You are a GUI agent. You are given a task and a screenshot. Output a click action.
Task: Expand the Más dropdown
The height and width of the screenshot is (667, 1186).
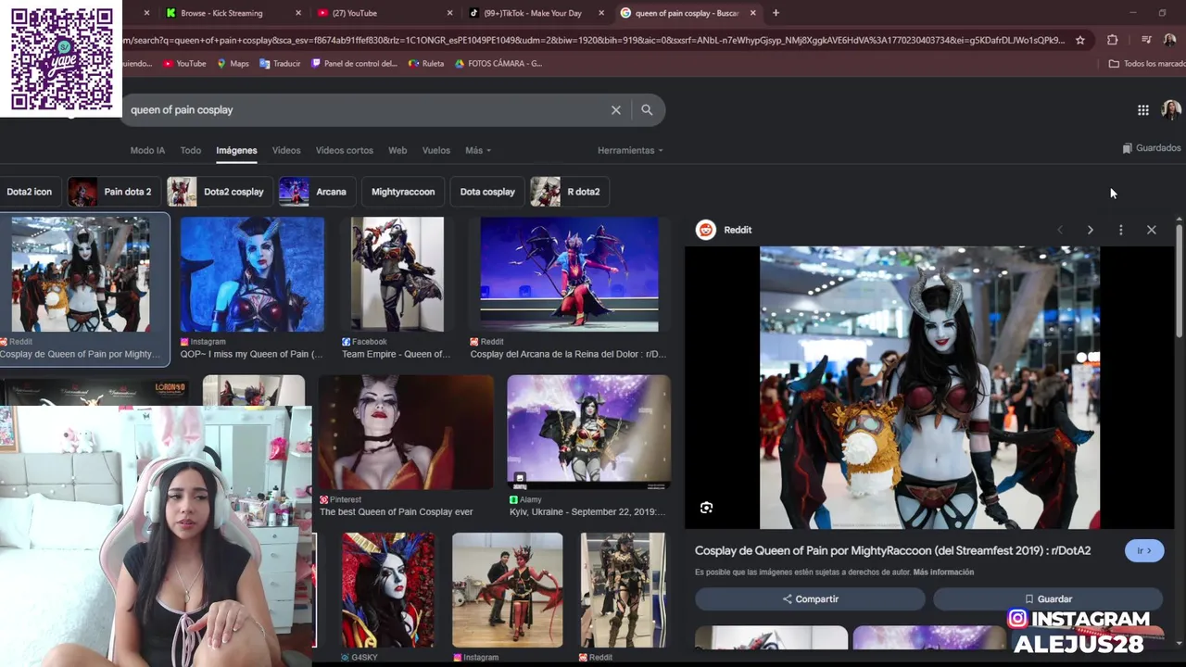[x=478, y=150]
